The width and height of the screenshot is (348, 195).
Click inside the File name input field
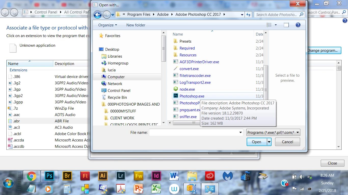tap(194, 133)
